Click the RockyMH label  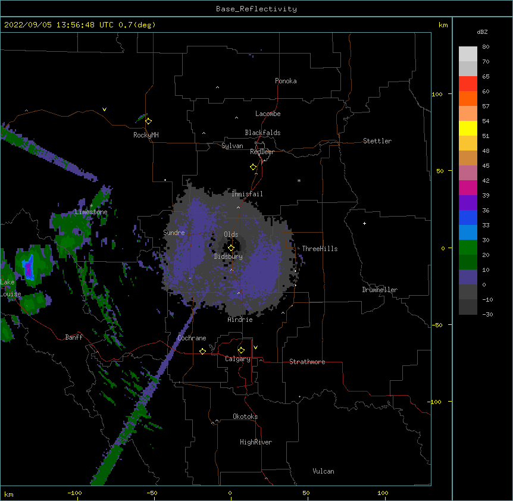[146, 135]
